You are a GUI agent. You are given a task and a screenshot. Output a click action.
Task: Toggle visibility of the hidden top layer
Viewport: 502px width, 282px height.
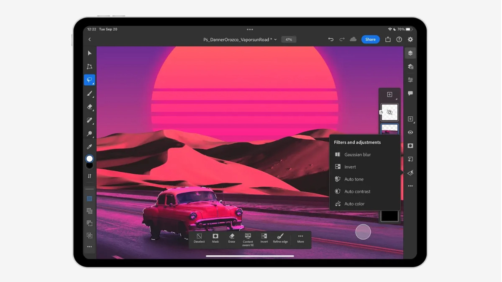click(x=391, y=112)
